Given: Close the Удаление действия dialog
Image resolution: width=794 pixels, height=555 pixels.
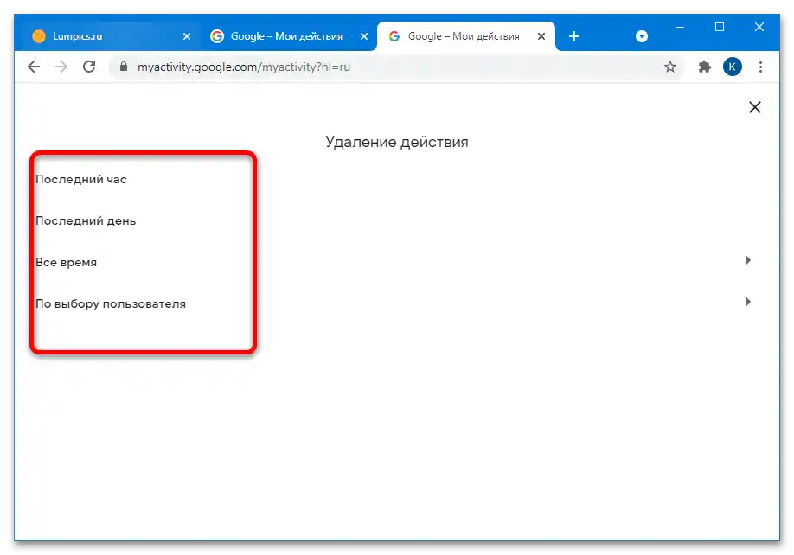Looking at the screenshot, I should point(754,106).
